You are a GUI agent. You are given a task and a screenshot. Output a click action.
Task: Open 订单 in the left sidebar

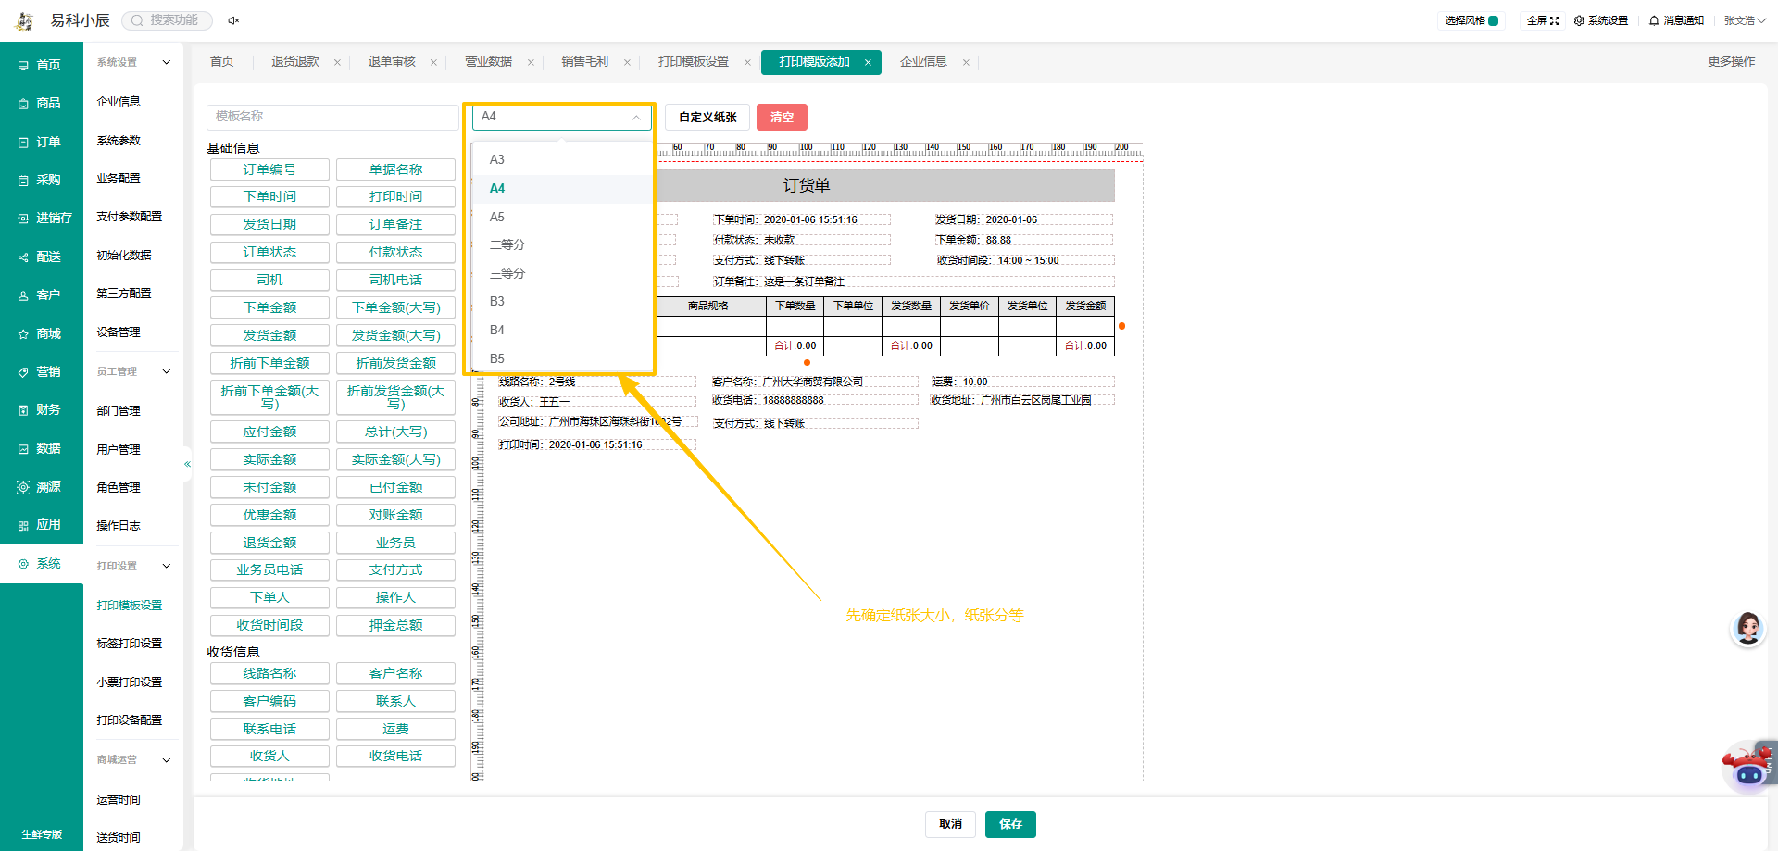(x=42, y=142)
